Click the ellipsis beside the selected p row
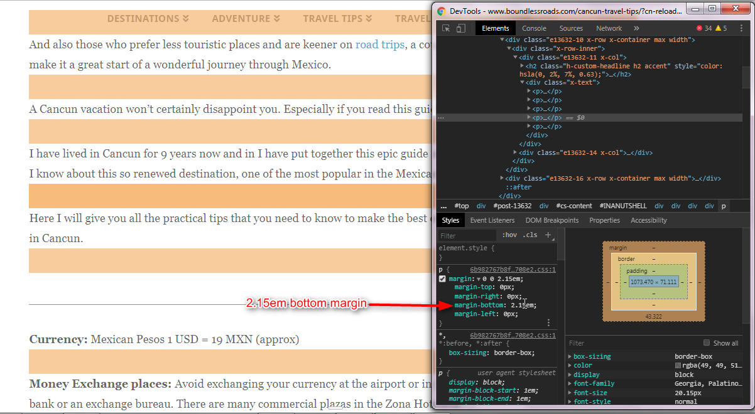This screenshot has height=414, width=755. 441,118
